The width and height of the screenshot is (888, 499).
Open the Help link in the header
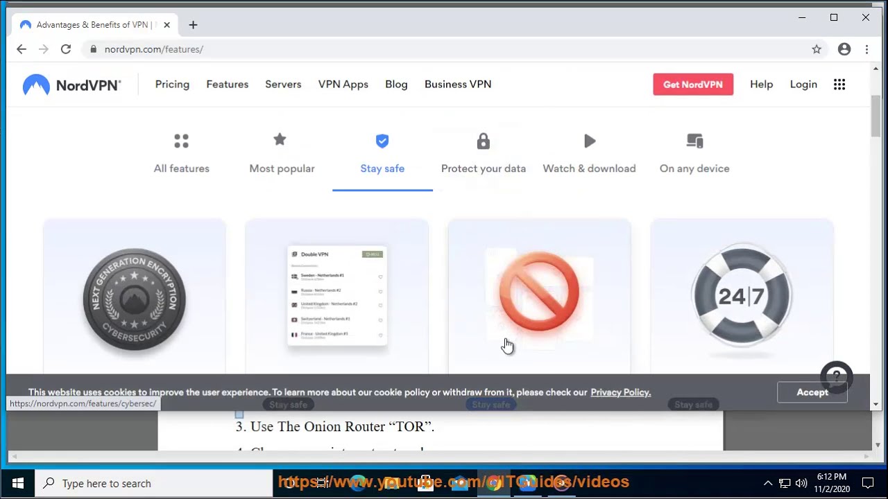761,84
